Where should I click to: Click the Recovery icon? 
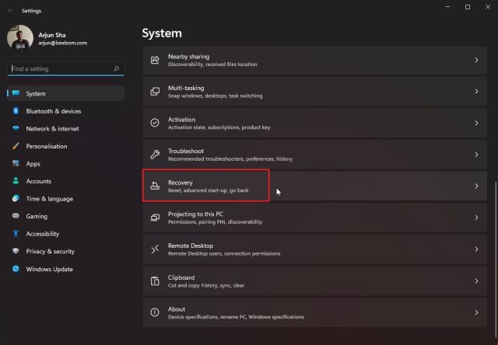[x=155, y=186]
